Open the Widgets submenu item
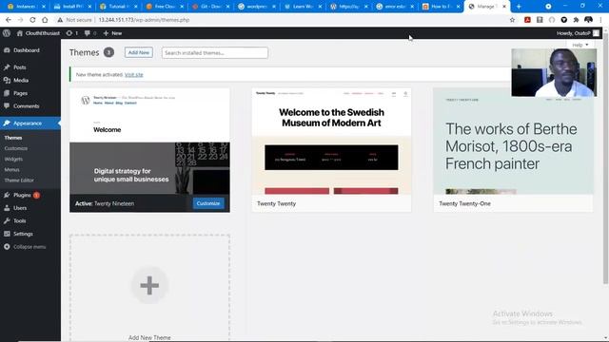 pyautogui.click(x=13, y=159)
